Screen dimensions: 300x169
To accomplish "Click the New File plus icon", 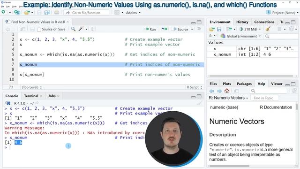I will (3, 12).
